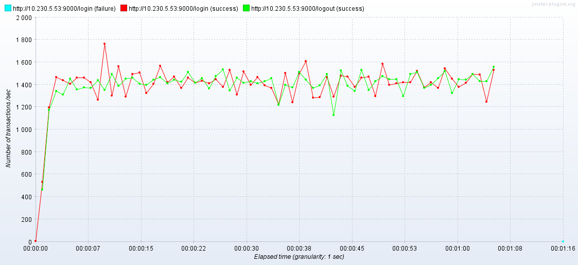Image resolution: width=578 pixels, height=265 pixels.
Task: Click the x-axis label '00:00:38'
Action: click(x=300, y=249)
